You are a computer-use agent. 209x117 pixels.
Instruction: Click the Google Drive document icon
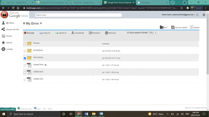29,65
